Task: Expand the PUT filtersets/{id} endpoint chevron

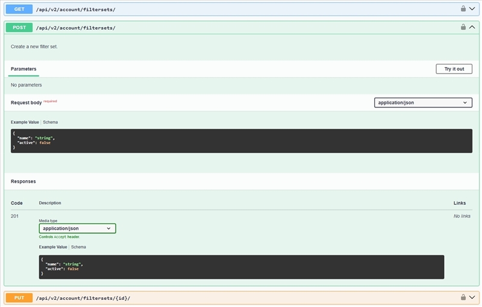Action: coord(472,297)
